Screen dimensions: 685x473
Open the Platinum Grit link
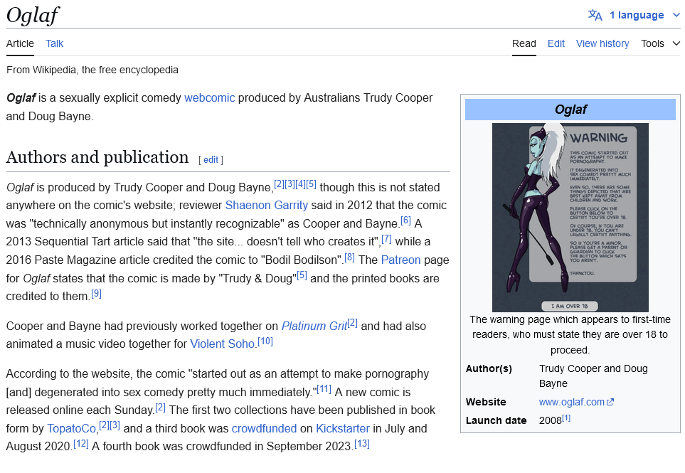tap(314, 326)
